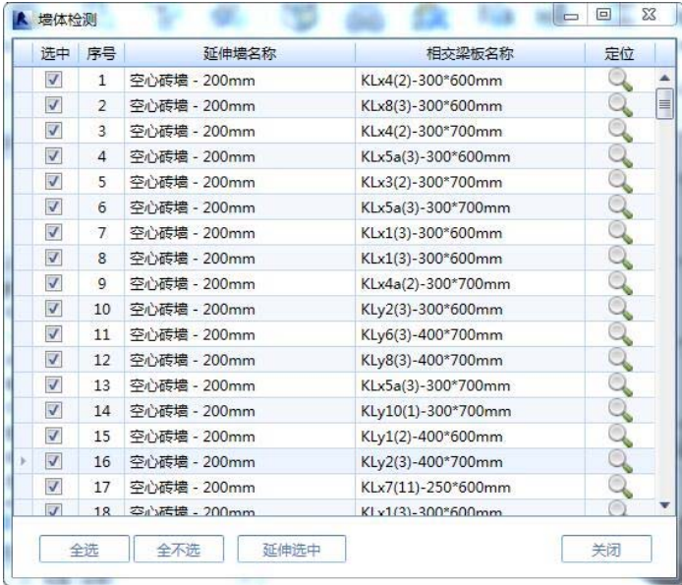Click the 延伸选中 button
The height and width of the screenshot is (585, 682).
click(x=292, y=550)
